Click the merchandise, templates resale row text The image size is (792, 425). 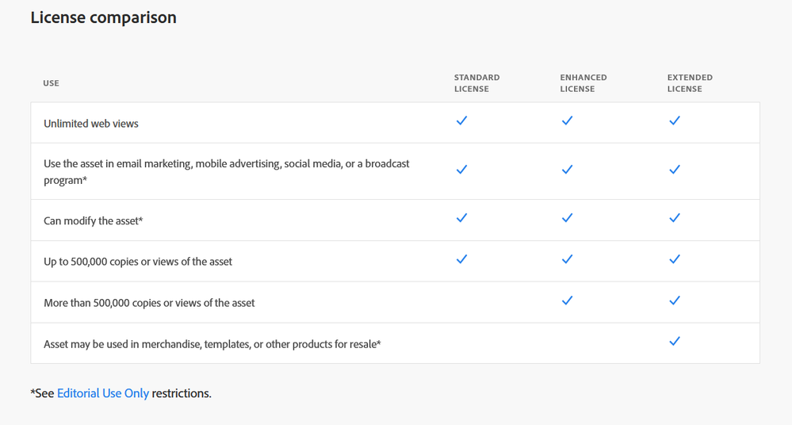tap(212, 344)
